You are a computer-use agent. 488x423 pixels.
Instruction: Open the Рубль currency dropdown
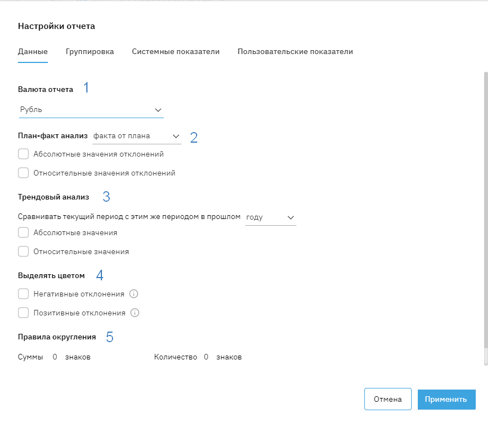coord(91,110)
